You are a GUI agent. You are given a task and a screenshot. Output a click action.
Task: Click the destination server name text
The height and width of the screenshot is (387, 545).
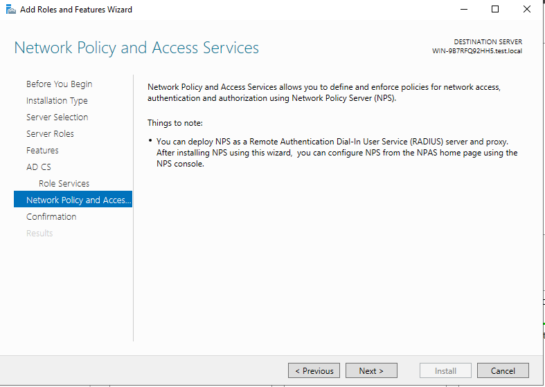[477, 51]
